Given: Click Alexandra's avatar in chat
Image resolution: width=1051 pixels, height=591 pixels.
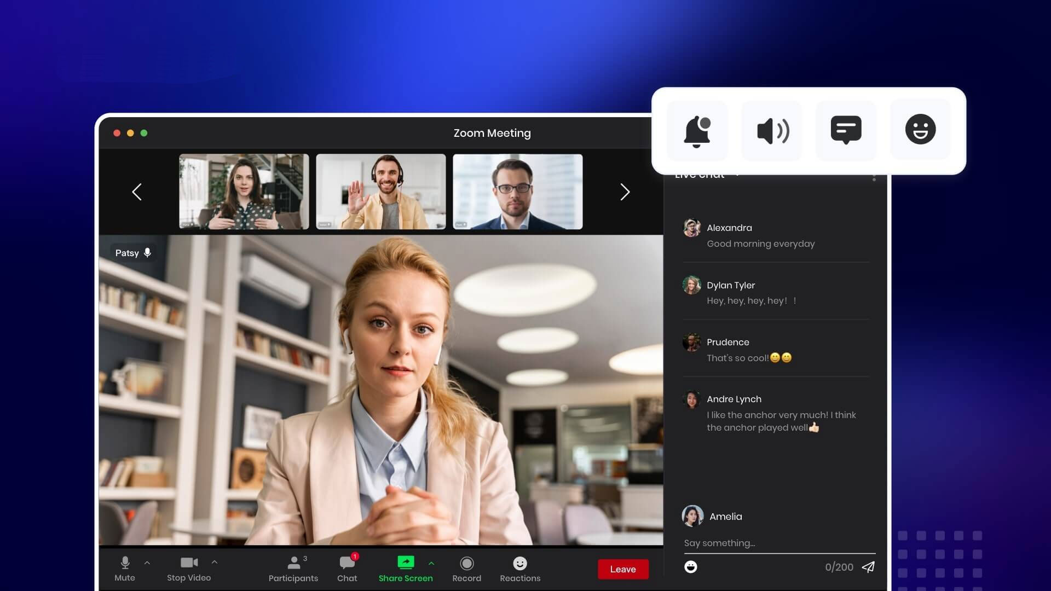Looking at the screenshot, I should [692, 228].
